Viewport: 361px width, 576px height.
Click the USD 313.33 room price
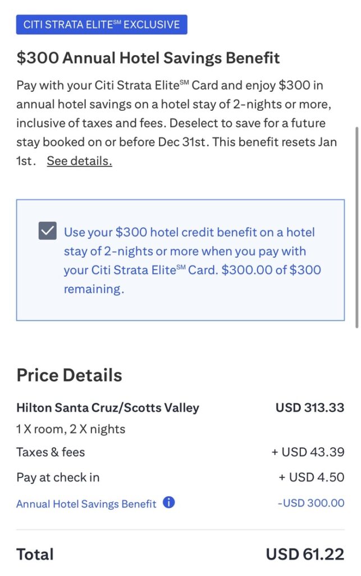point(309,407)
